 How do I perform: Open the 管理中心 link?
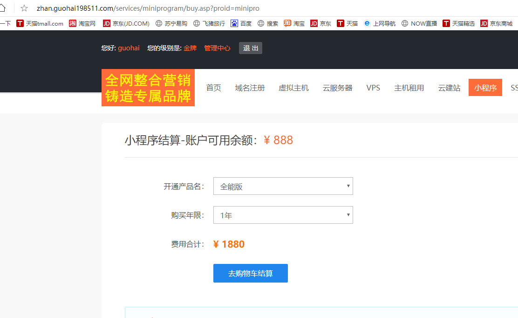point(217,48)
